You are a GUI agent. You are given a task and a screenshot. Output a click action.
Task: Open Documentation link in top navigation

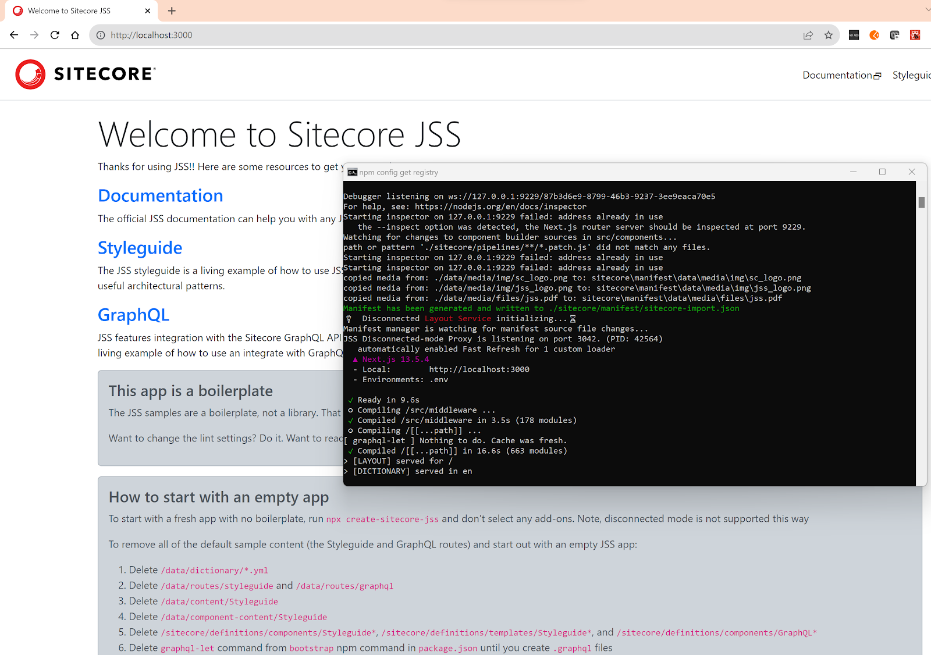point(842,75)
